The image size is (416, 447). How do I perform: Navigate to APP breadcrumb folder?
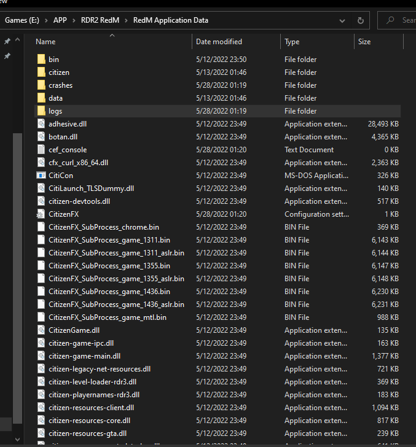60,20
